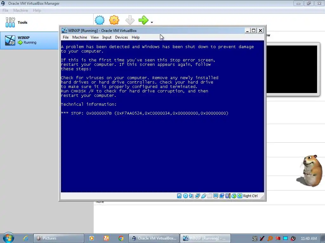
Task: Open View menu in WINXP window
Action: [95, 37]
